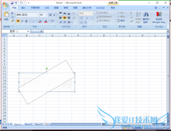Switch to the 页面布局 tab
This screenshot has width=171, height=131.
(35, 8)
